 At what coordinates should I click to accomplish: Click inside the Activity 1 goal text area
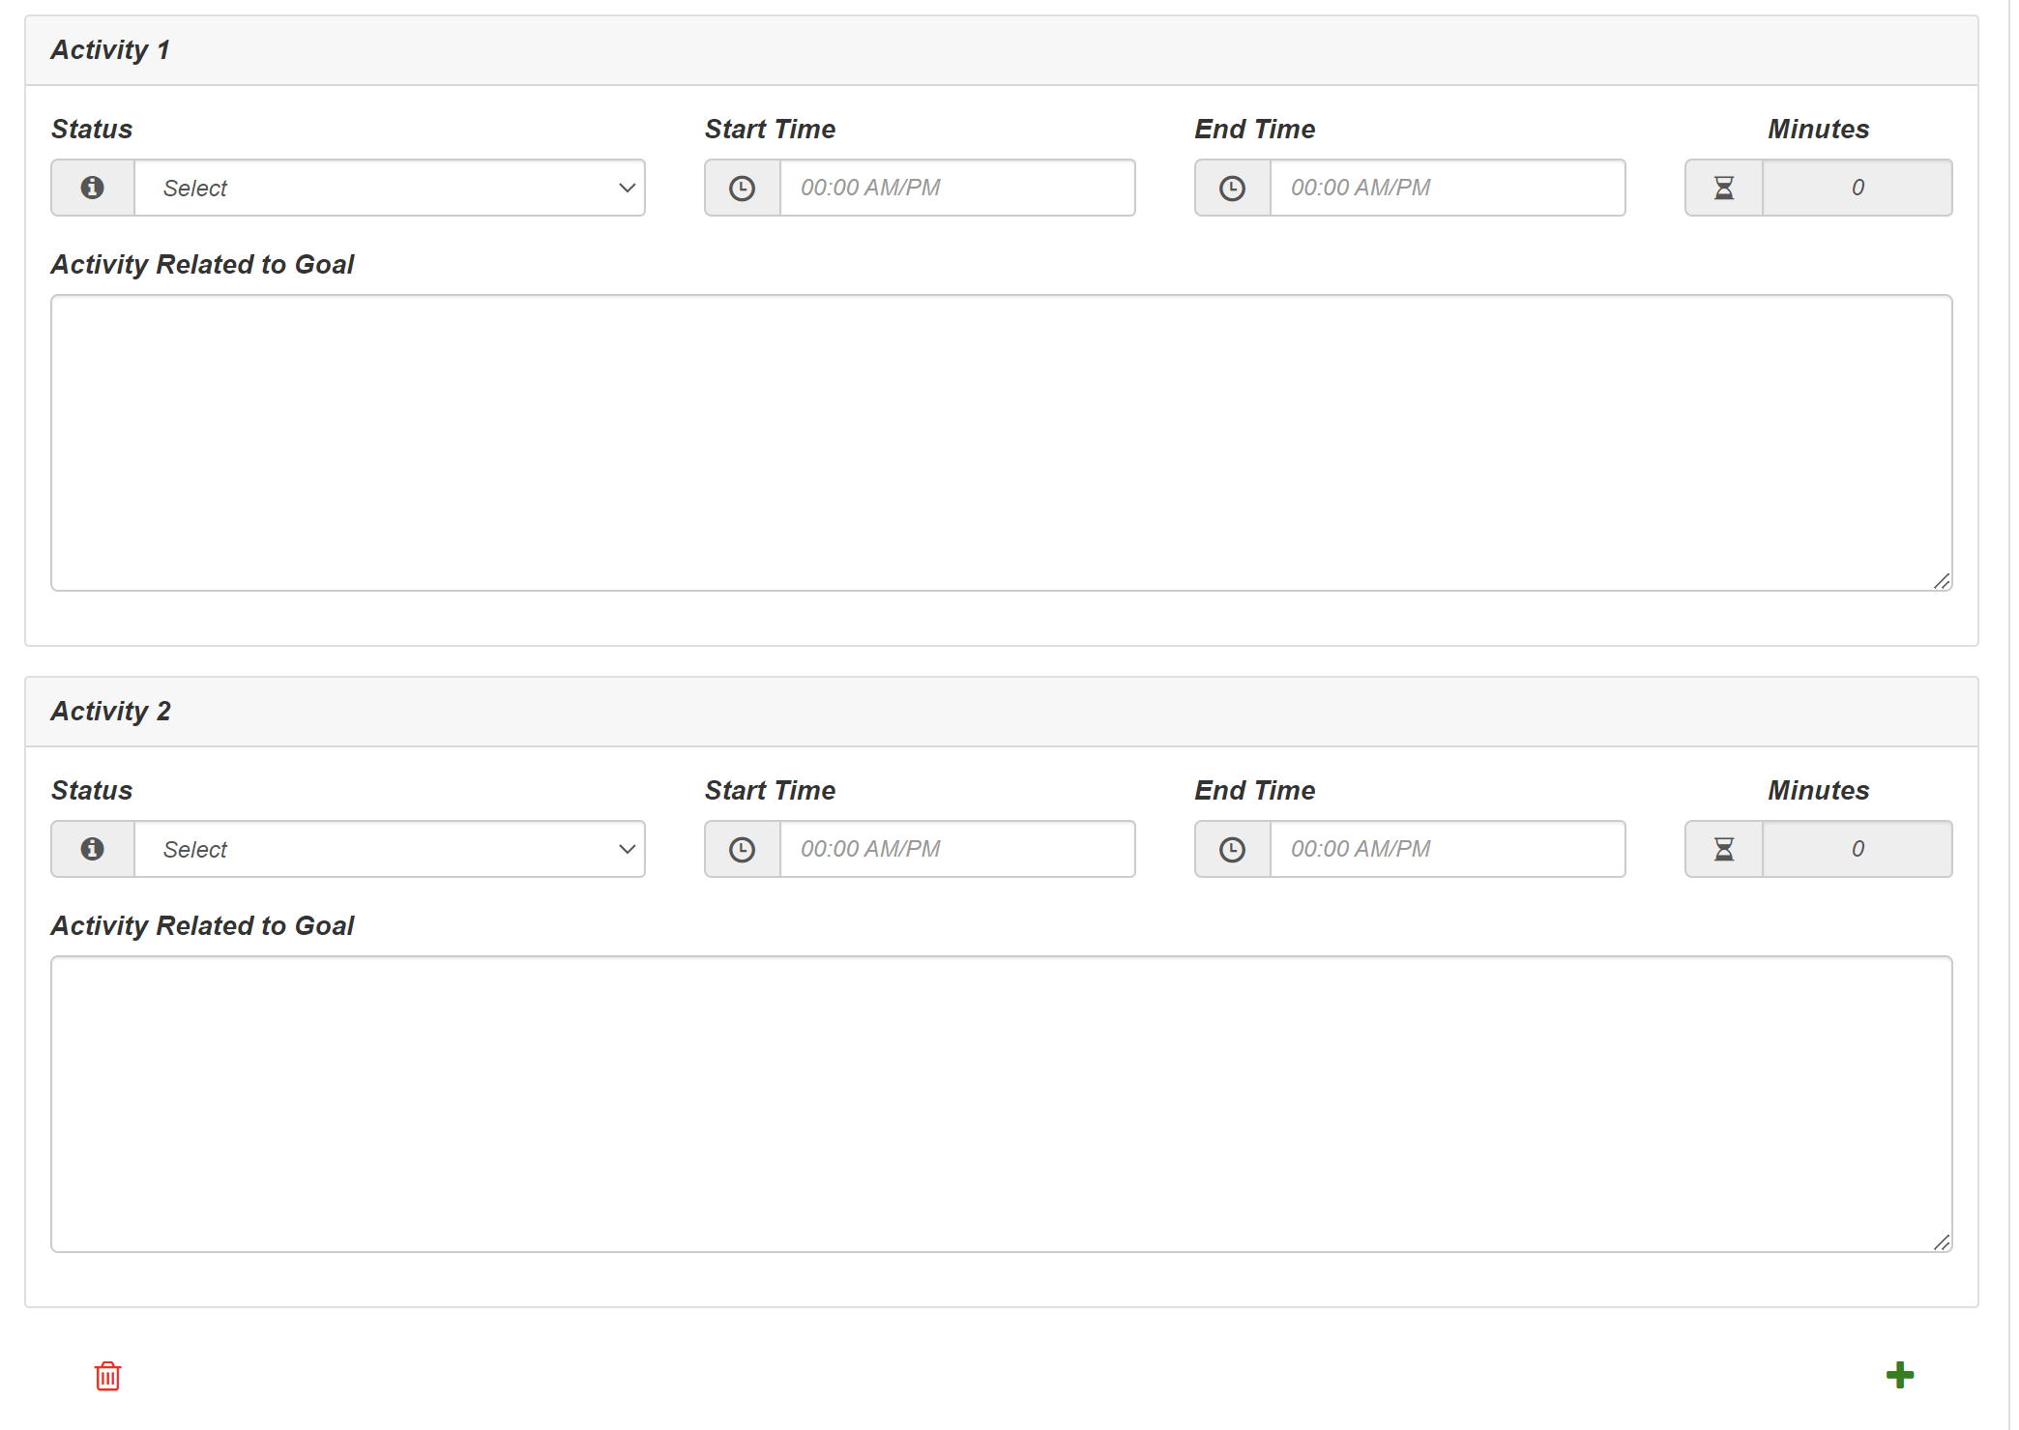click(1001, 440)
